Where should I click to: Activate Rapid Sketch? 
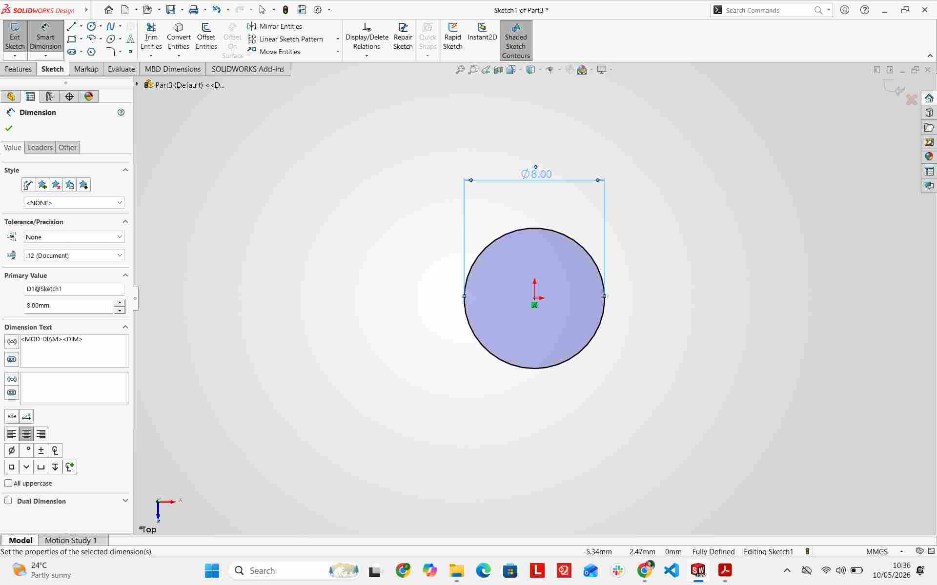(x=452, y=37)
